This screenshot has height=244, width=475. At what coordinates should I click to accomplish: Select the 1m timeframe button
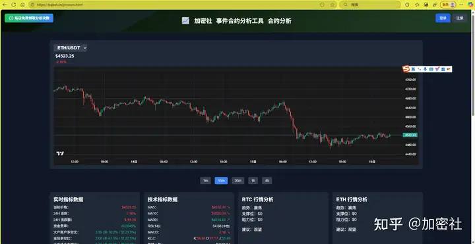[x=205, y=181]
